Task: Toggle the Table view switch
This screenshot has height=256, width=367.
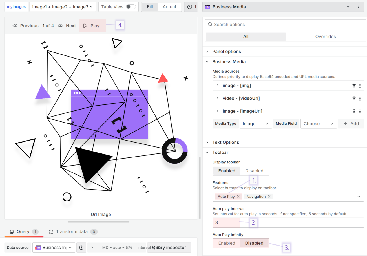Action: pos(131,7)
